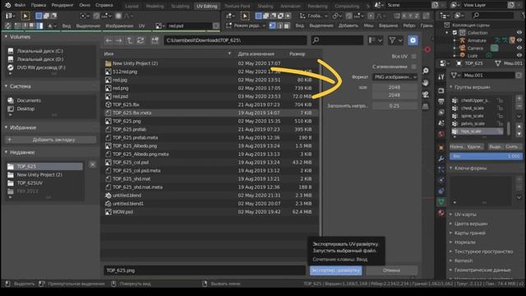Enable the 'С изменениями' checkbox

(x=414, y=67)
